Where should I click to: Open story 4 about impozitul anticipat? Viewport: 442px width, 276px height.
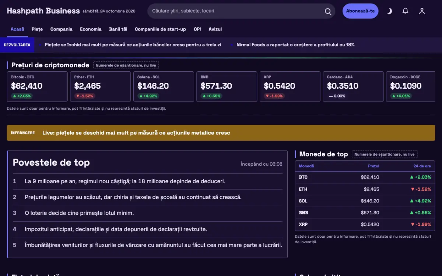pos(148,229)
